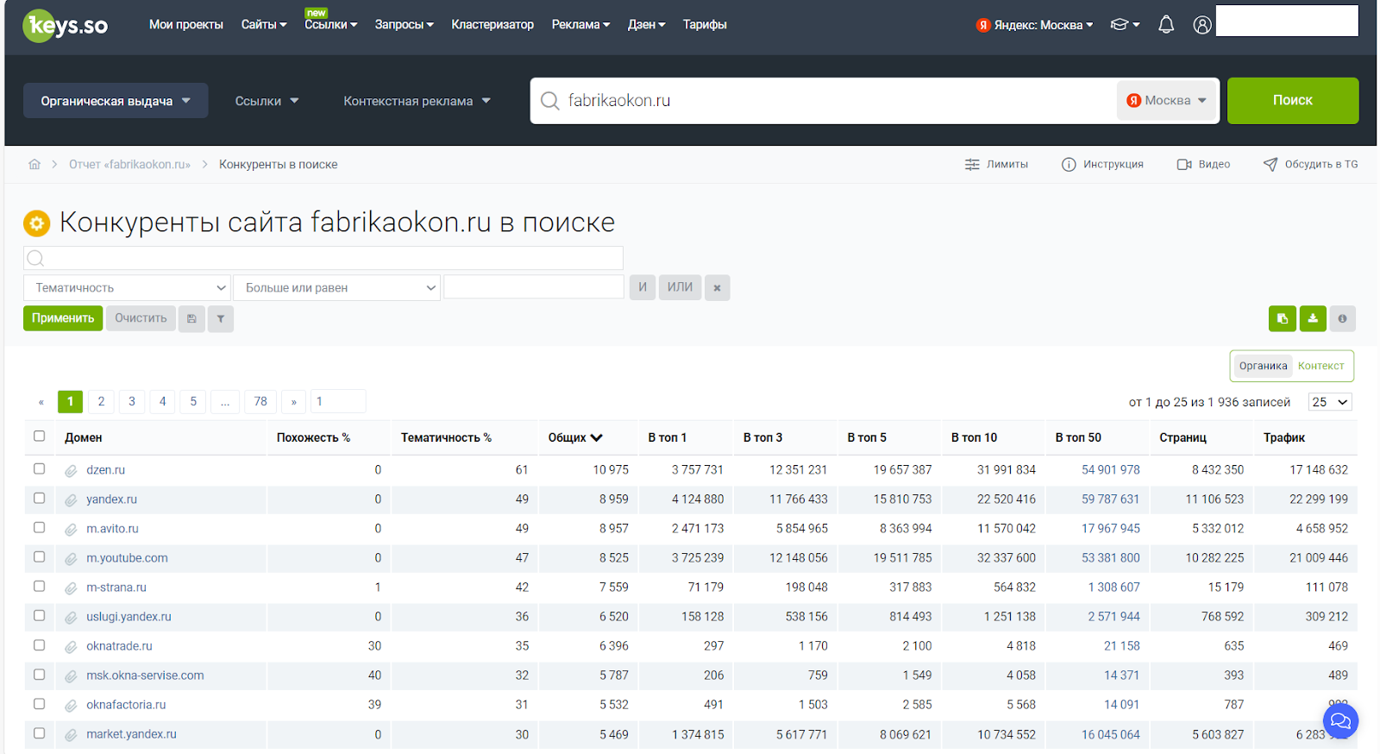The image size is (1380, 754).
Task: Click the paperclip icon next to yandex.ru
Action: tap(71, 500)
